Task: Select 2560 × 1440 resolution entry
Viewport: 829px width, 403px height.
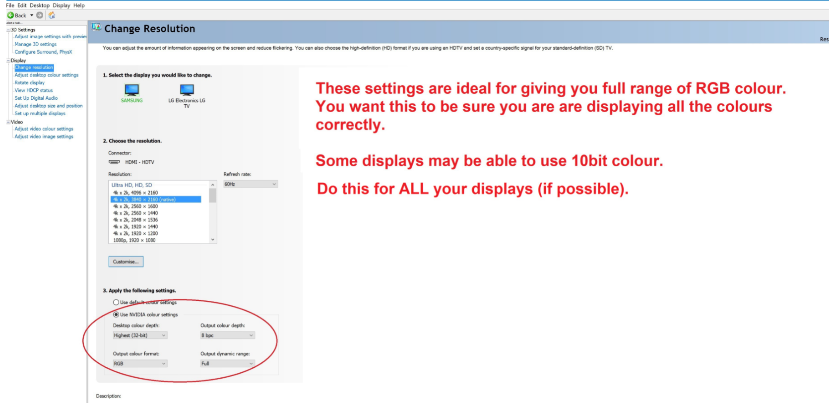Action: tap(135, 213)
